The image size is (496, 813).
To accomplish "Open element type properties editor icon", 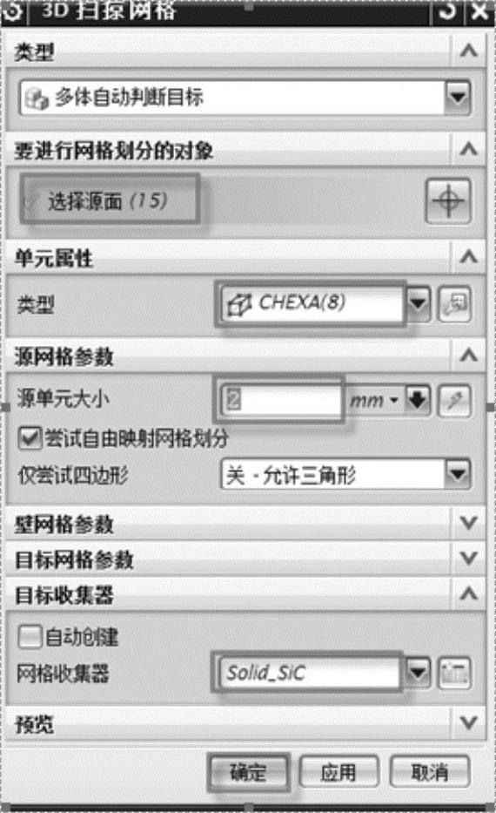I will click(x=454, y=304).
